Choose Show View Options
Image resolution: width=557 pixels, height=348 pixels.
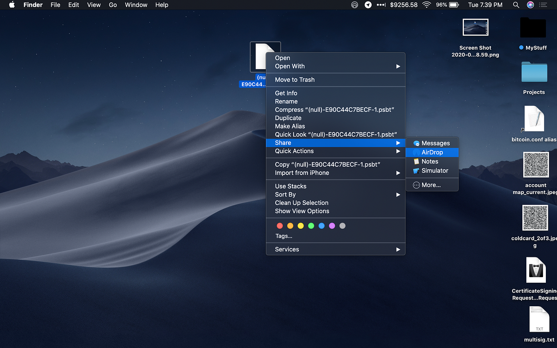[x=335, y=211]
